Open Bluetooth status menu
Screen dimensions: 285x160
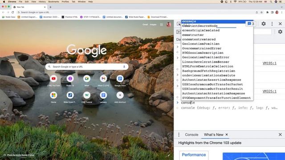(231, 2)
